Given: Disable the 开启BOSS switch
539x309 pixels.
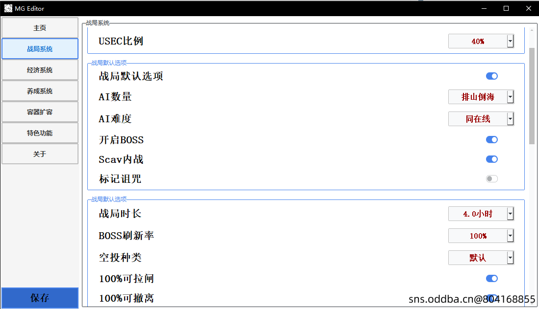Looking at the screenshot, I should tap(492, 139).
